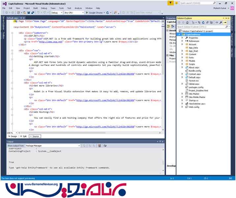
Task: Switch to Source view
Action: pyautogui.click(x=35, y=136)
